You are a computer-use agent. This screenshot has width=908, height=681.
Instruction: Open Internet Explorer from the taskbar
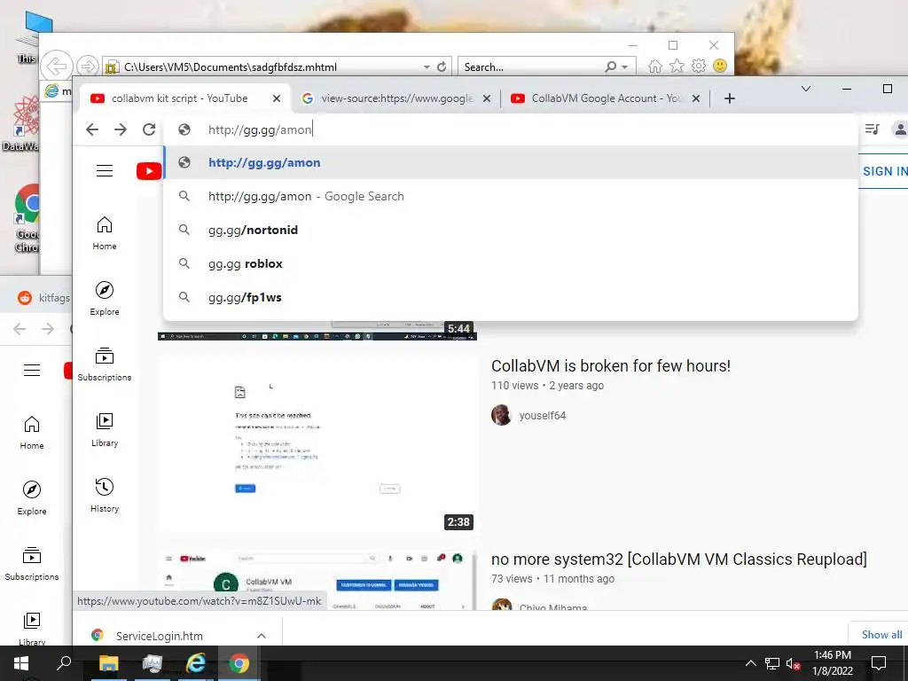196,663
